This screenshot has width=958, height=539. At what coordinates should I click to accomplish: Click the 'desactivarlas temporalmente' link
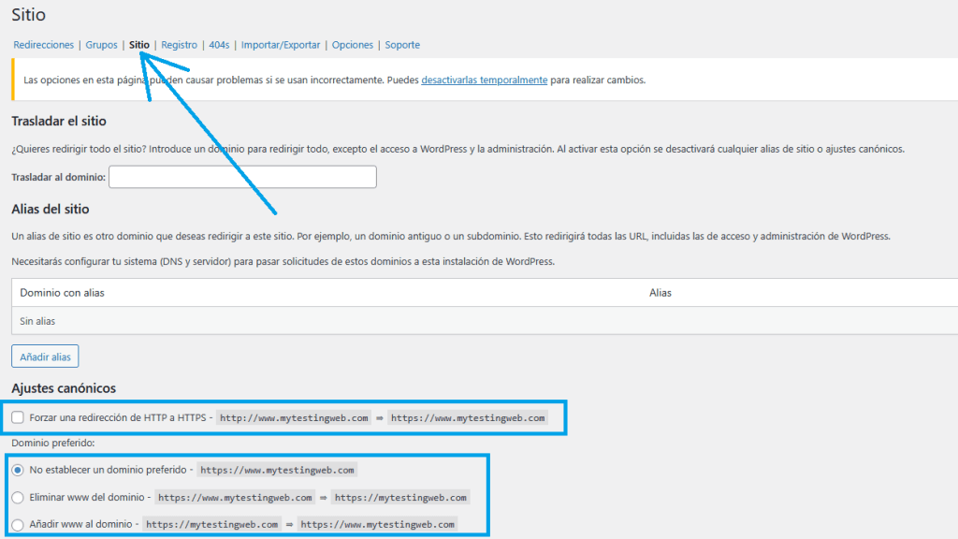(484, 80)
